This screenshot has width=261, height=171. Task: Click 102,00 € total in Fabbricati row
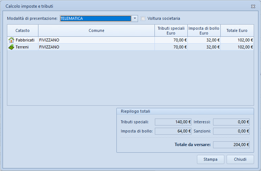(245, 40)
